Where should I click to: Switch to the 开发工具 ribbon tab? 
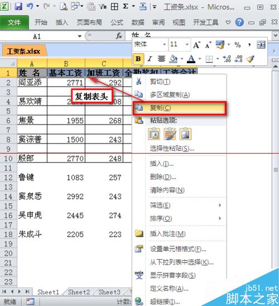pos(205,22)
